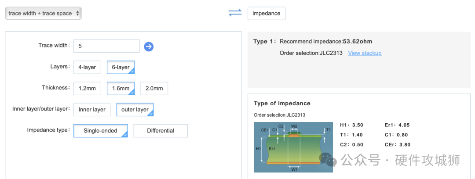Click the Trace width input field
This screenshot has width=475, height=179.
coord(106,46)
